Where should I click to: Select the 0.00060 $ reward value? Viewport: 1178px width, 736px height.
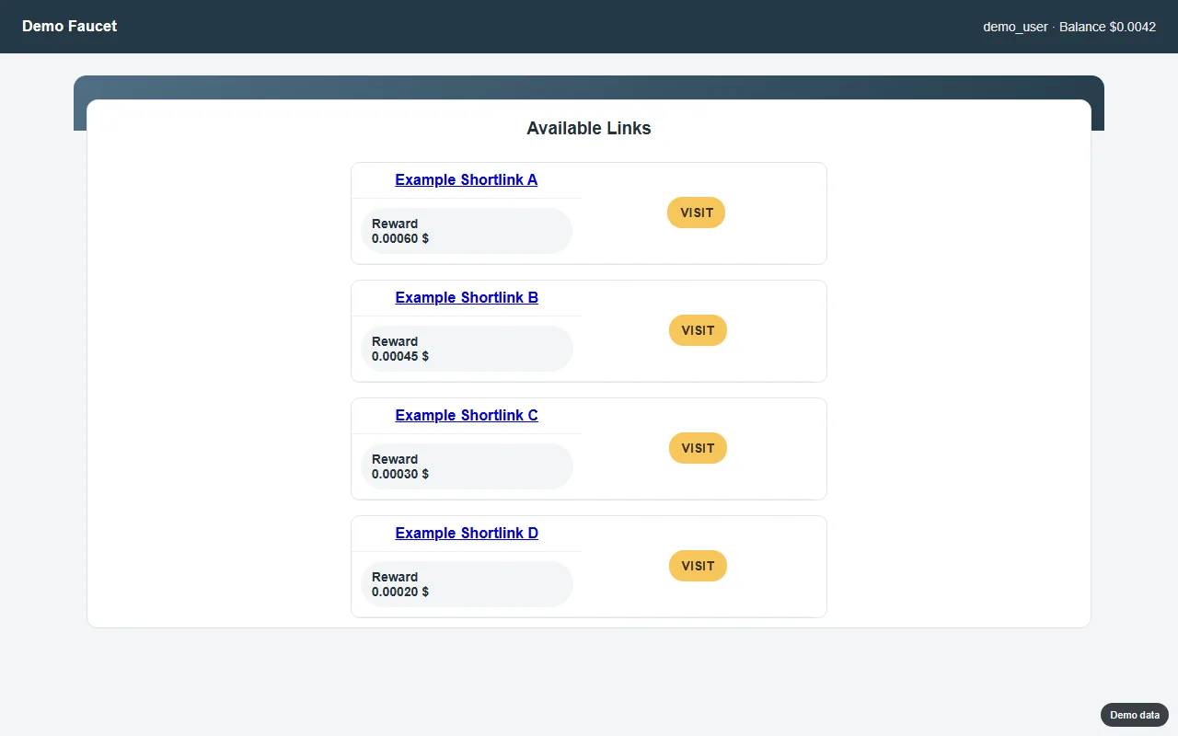coord(400,238)
